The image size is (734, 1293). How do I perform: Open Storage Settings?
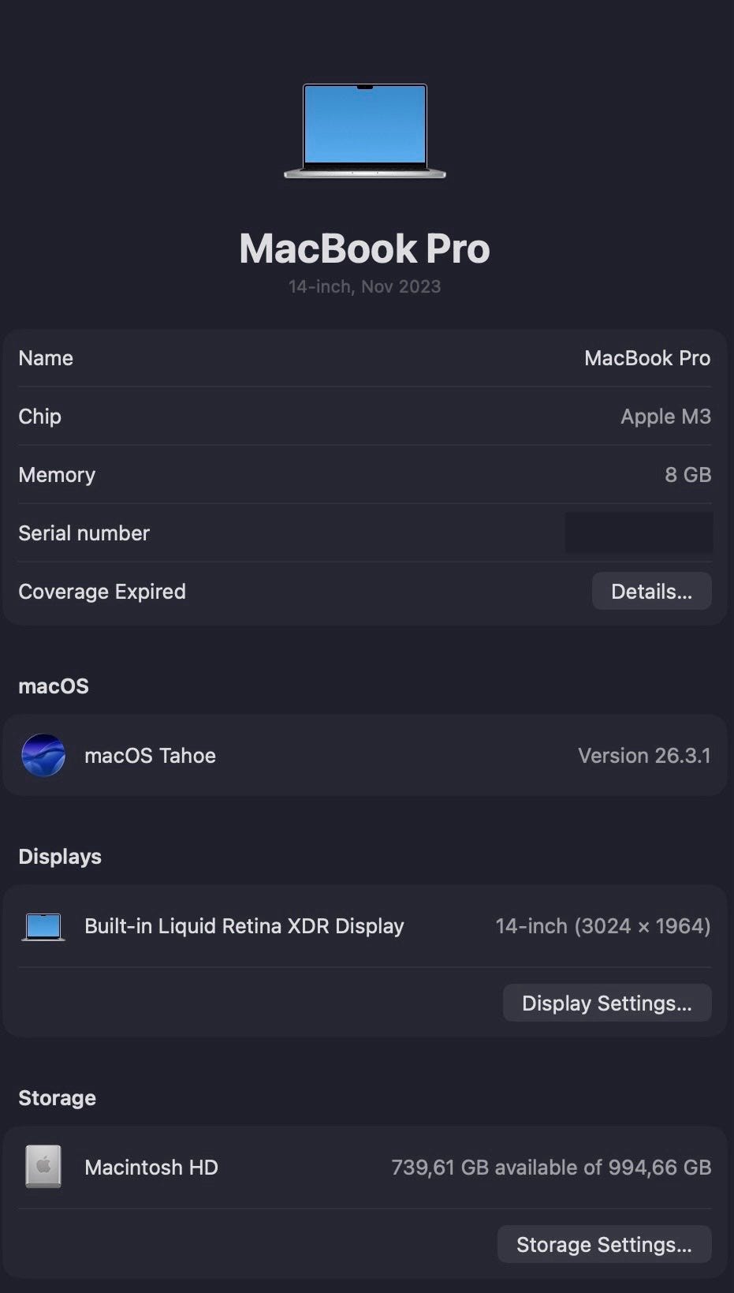[604, 1244]
